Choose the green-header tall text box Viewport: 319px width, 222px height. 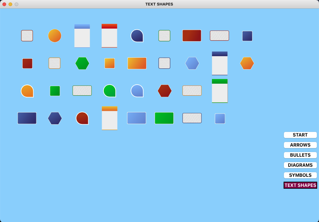tap(220, 91)
